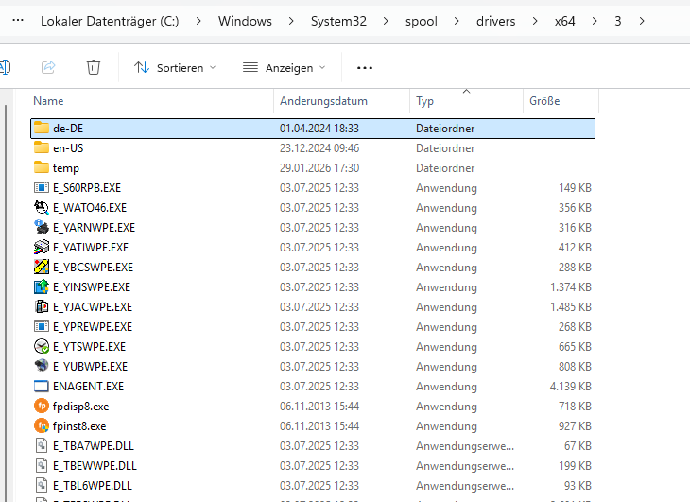This screenshot has width=690, height=502.
Task: Click the delete trash can icon
Action: [x=94, y=67]
